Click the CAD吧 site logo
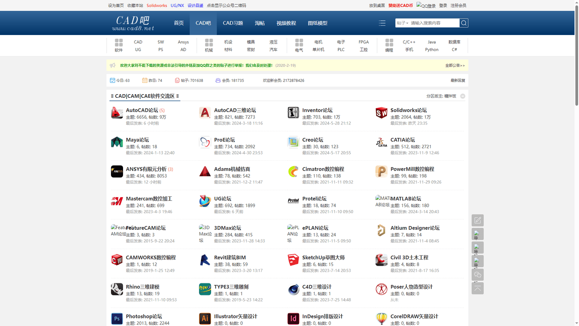 (133, 23)
